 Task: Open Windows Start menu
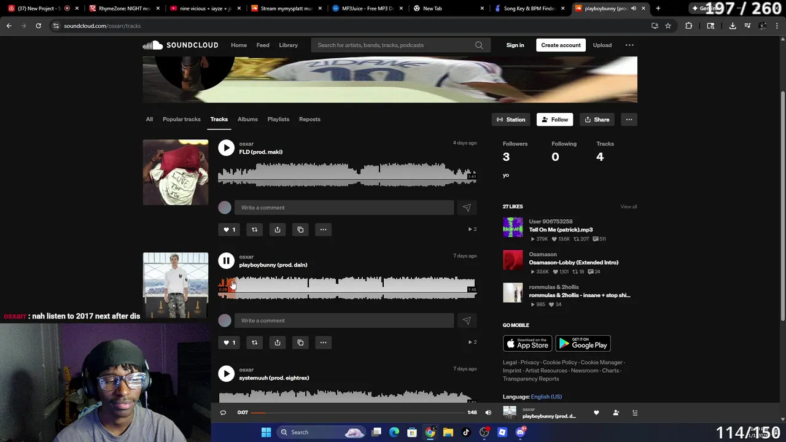pos(266,432)
